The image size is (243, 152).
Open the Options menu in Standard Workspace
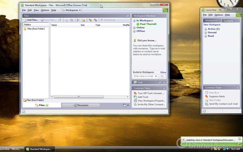45,10
